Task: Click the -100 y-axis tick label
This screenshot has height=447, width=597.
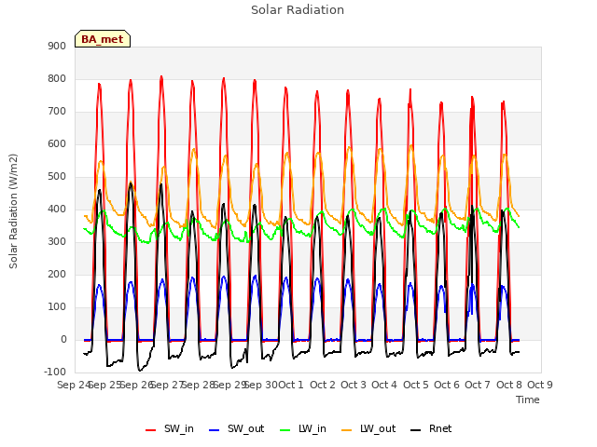Action: point(55,372)
